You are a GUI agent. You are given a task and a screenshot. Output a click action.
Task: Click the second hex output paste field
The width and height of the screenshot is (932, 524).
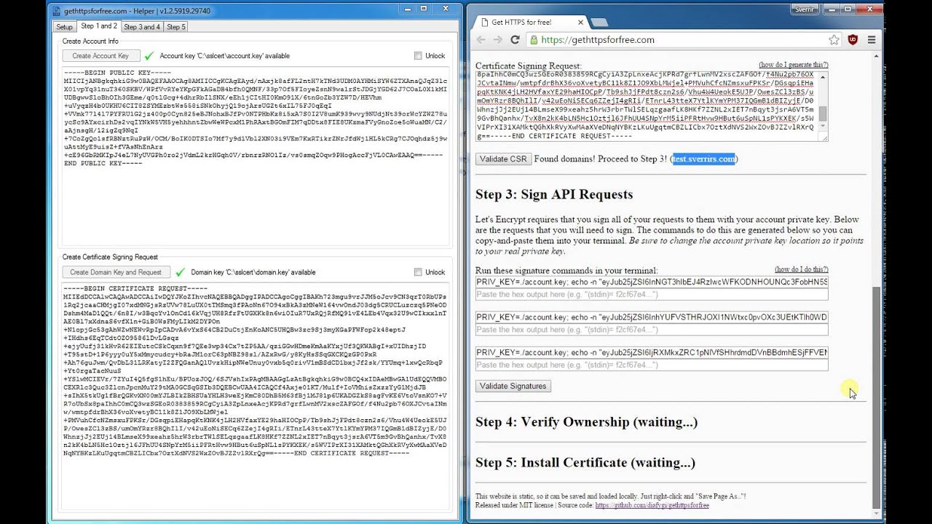[x=652, y=330]
